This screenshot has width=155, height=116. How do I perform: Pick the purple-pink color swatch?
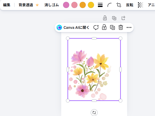point(66,5)
